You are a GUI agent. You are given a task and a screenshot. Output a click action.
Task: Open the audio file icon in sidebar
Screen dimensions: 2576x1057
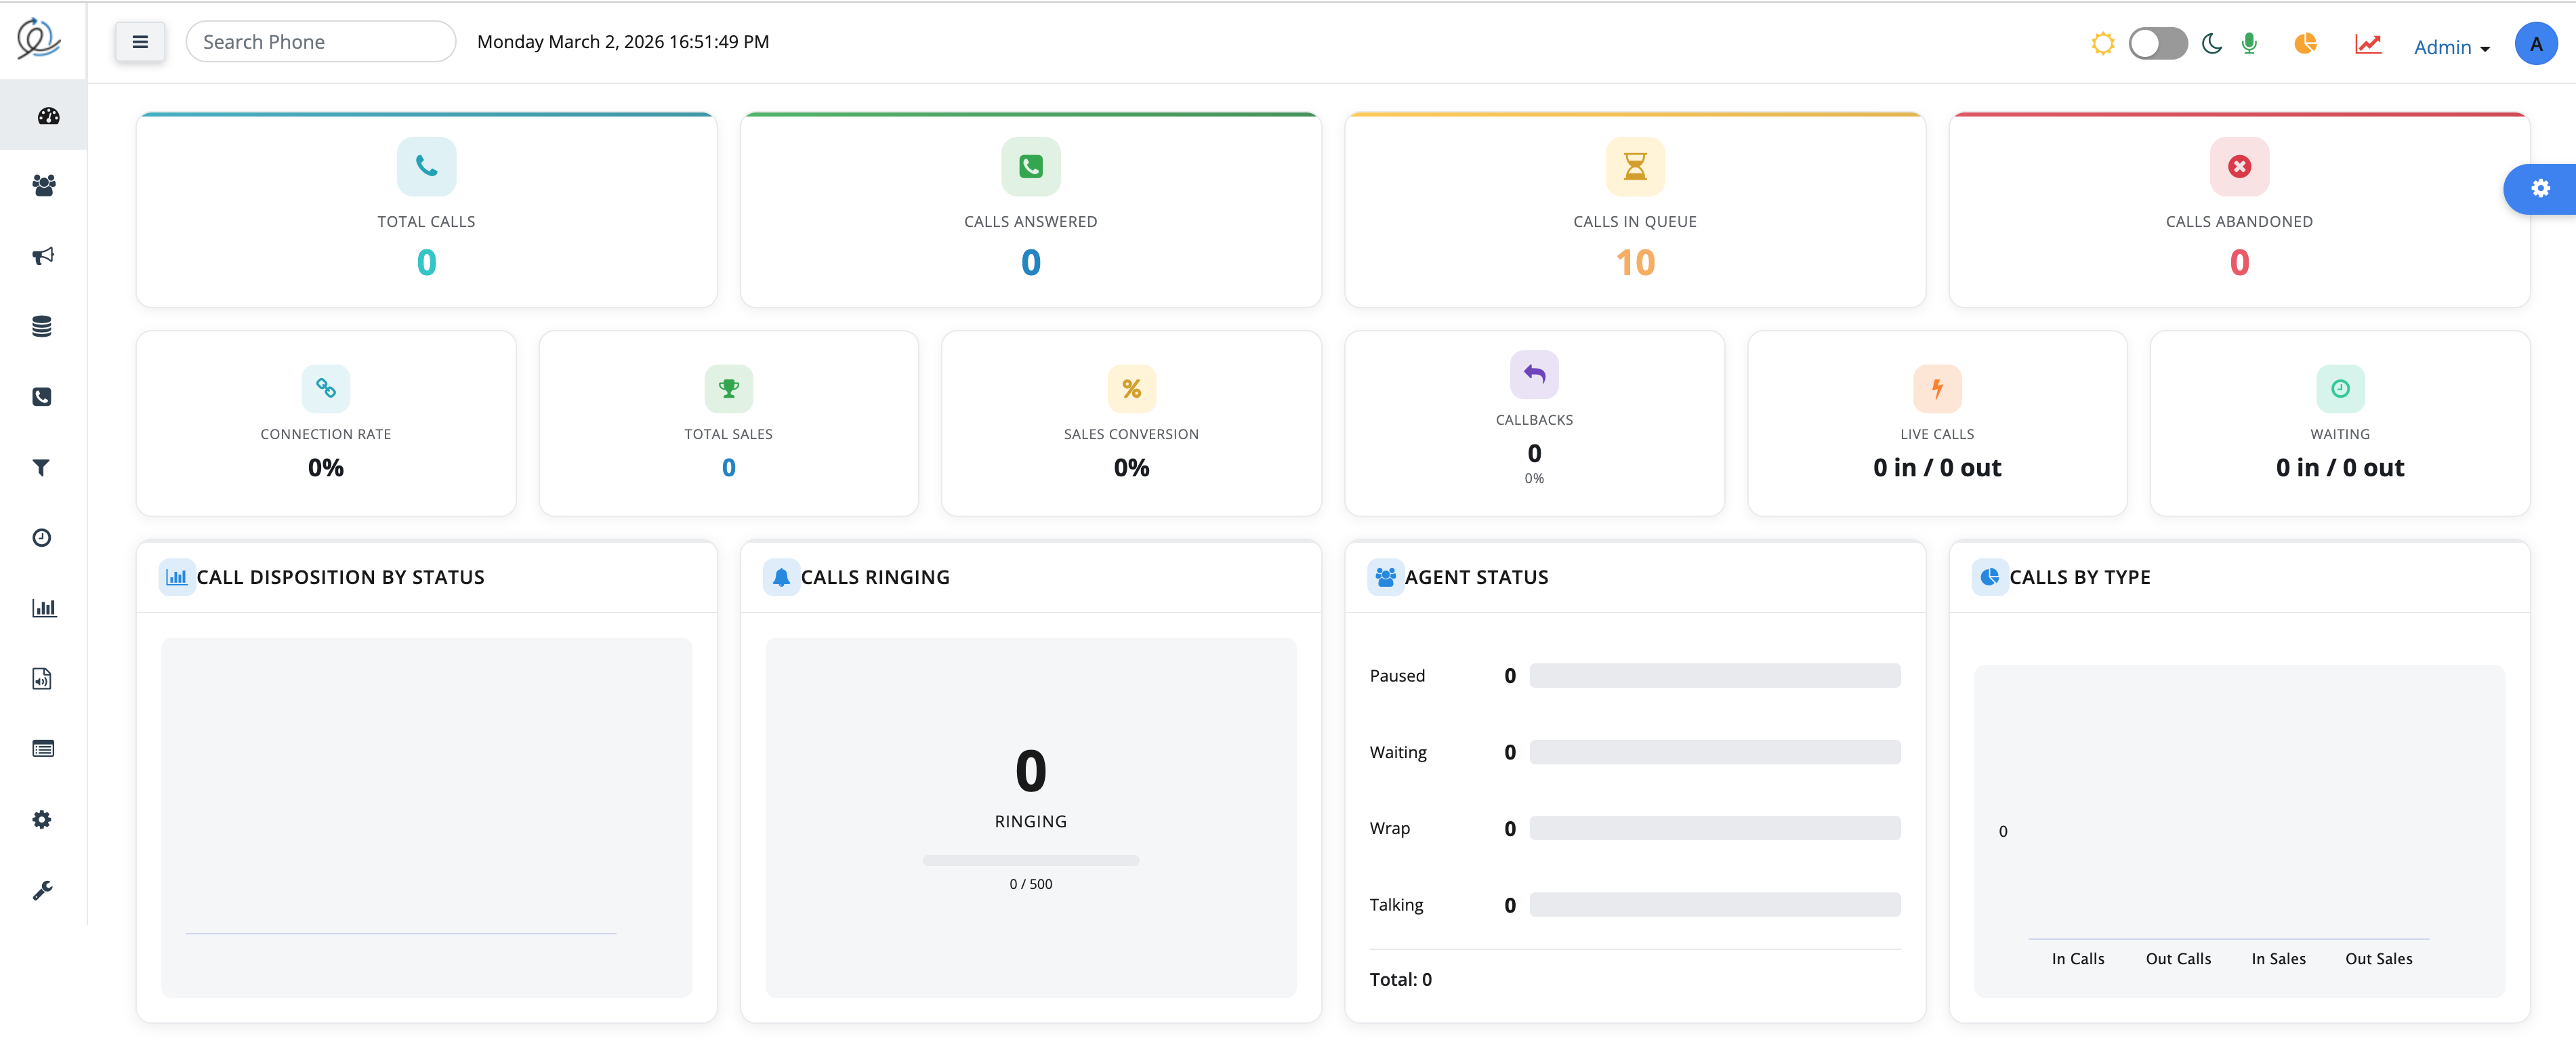click(42, 679)
